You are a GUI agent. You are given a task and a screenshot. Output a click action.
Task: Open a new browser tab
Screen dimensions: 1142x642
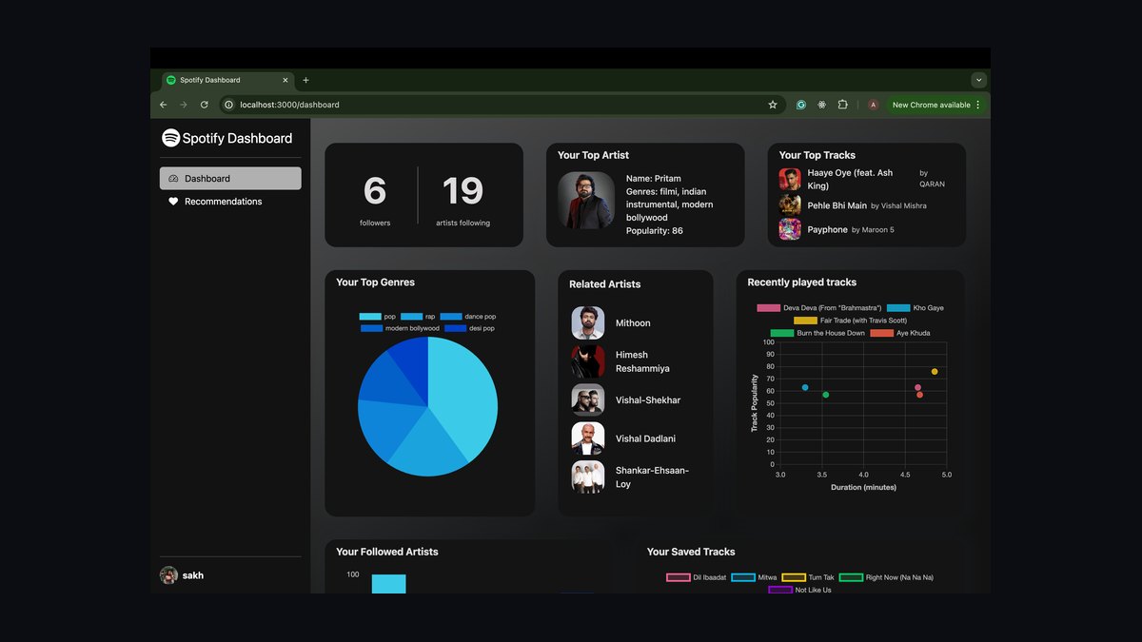pyautogui.click(x=305, y=80)
